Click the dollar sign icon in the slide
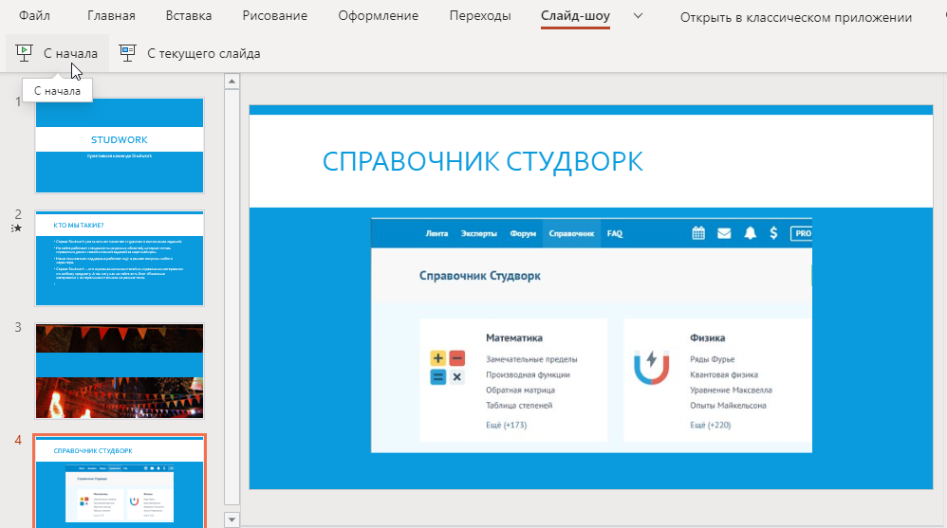The width and height of the screenshot is (947, 528). coord(774,233)
